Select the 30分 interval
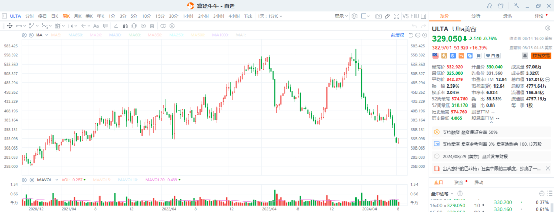This screenshot has width=554, height=212. [173, 16]
